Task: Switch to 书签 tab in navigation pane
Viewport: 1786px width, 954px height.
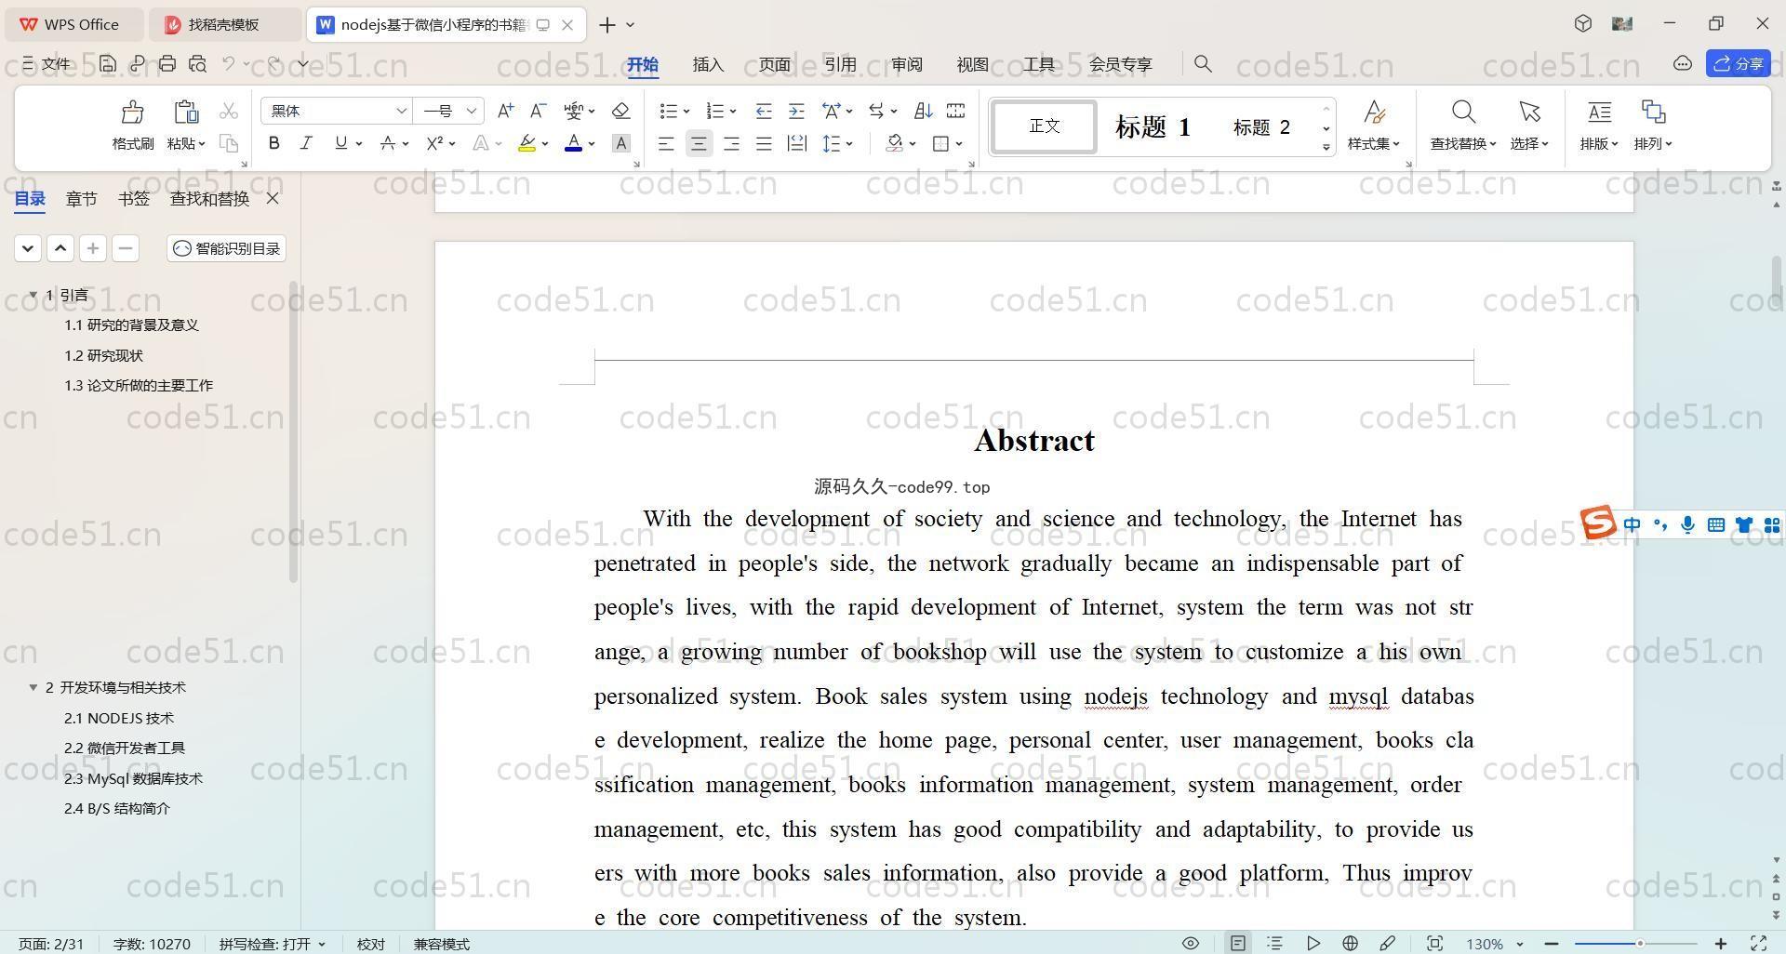Action: click(x=133, y=198)
